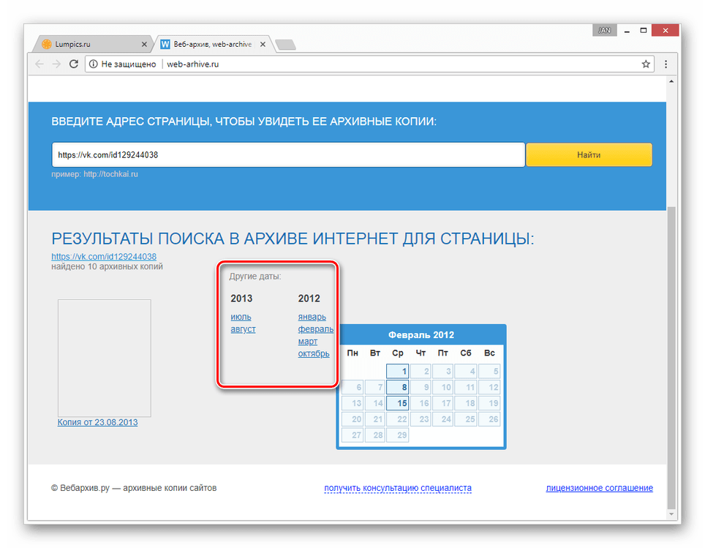Image resolution: width=705 pixels, height=548 pixels.
Task: Click the browser back arrow
Action: click(39, 64)
